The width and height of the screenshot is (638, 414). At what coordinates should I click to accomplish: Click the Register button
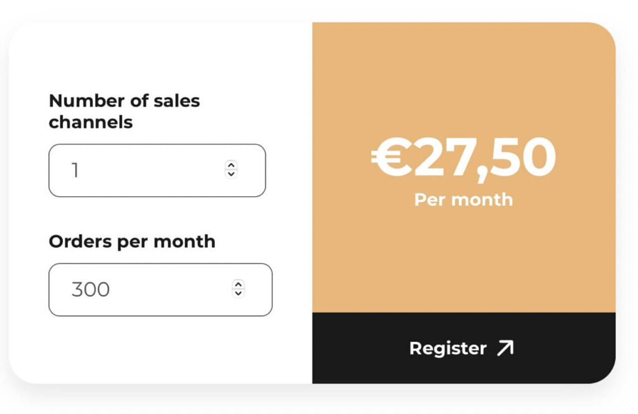point(461,349)
